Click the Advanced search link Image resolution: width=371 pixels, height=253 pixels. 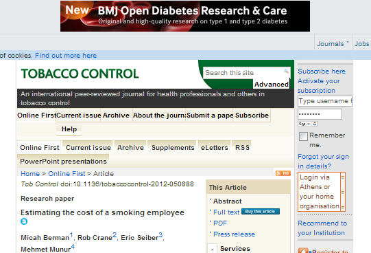point(272,85)
